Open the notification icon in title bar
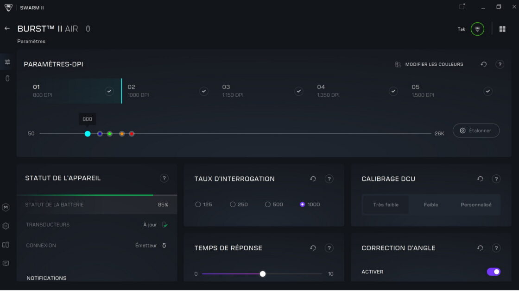The height and width of the screenshot is (291, 519). [x=462, y=6]
